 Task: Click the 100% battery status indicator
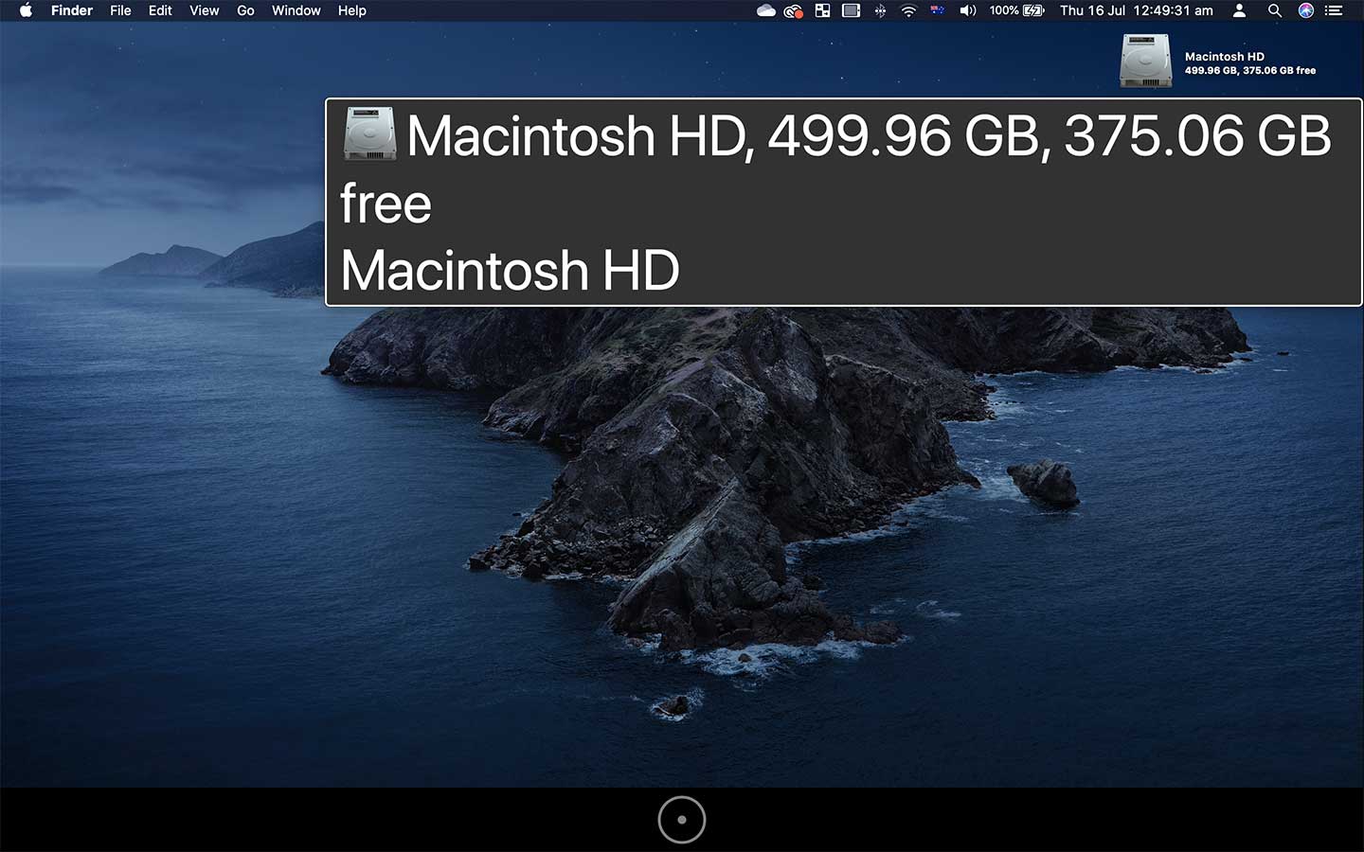[1016, 10]
